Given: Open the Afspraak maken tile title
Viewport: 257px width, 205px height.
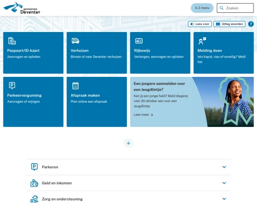Looking at the screenshot, I should [x=85, y=96].
